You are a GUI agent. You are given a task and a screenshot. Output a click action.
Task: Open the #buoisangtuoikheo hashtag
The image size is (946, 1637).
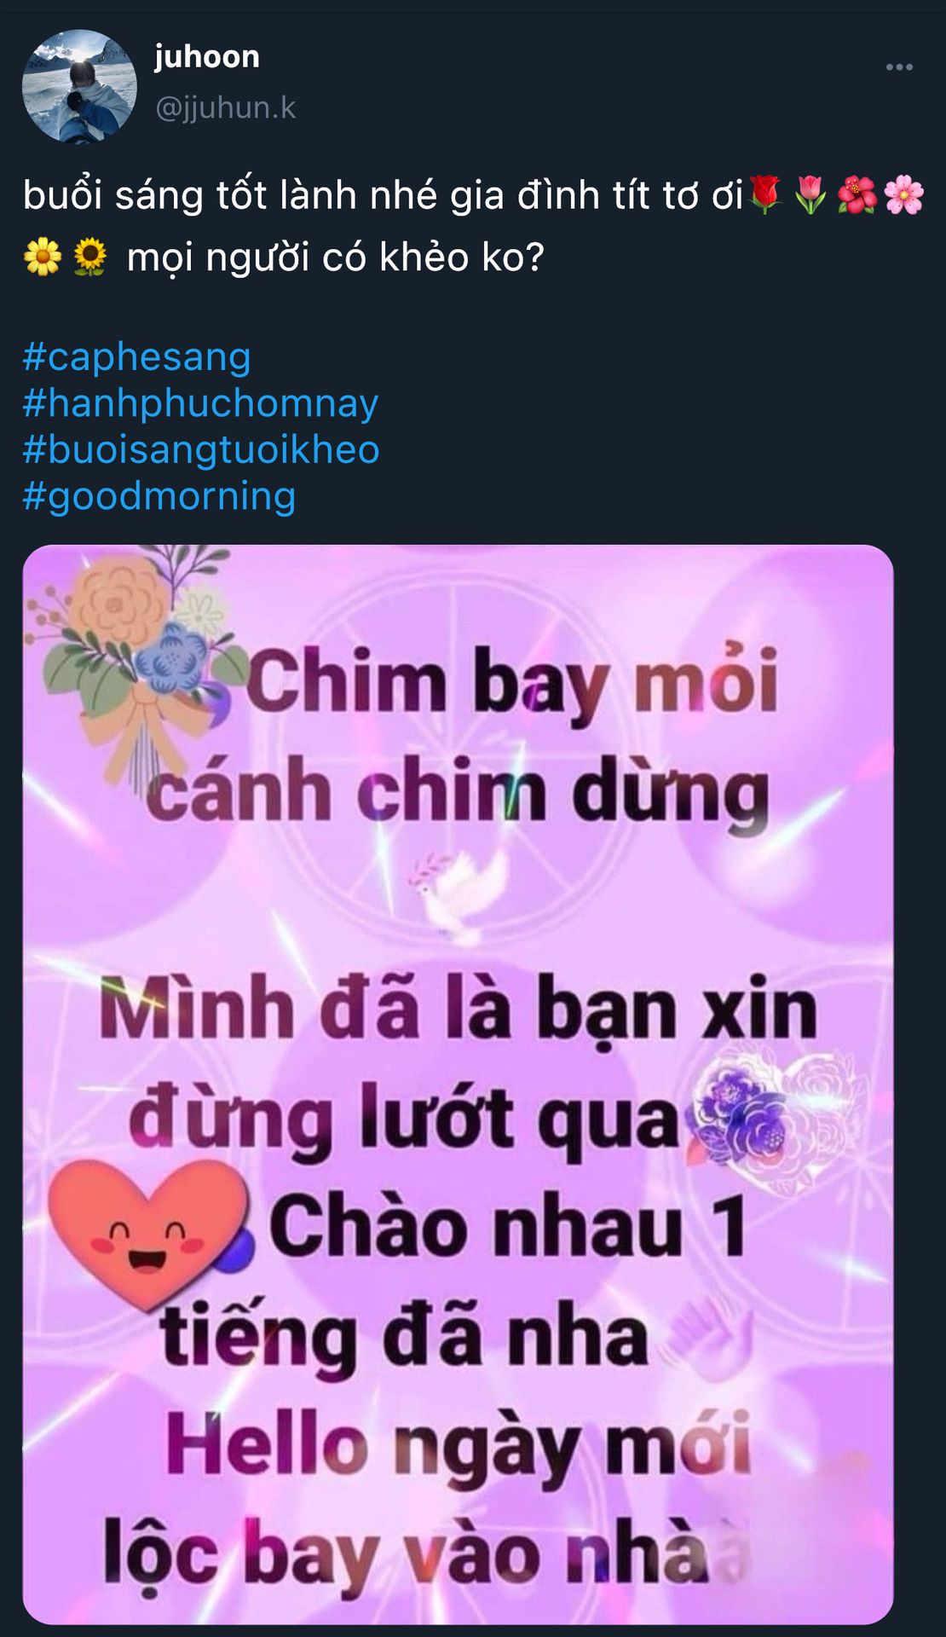(x=201, y=449)
